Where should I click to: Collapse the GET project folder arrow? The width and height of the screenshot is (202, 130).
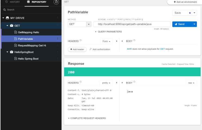(x=7, y=26)
